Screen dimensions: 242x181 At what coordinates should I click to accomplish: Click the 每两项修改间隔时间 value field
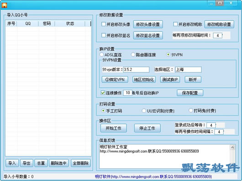pyautogui.click(x=218, y=35)
